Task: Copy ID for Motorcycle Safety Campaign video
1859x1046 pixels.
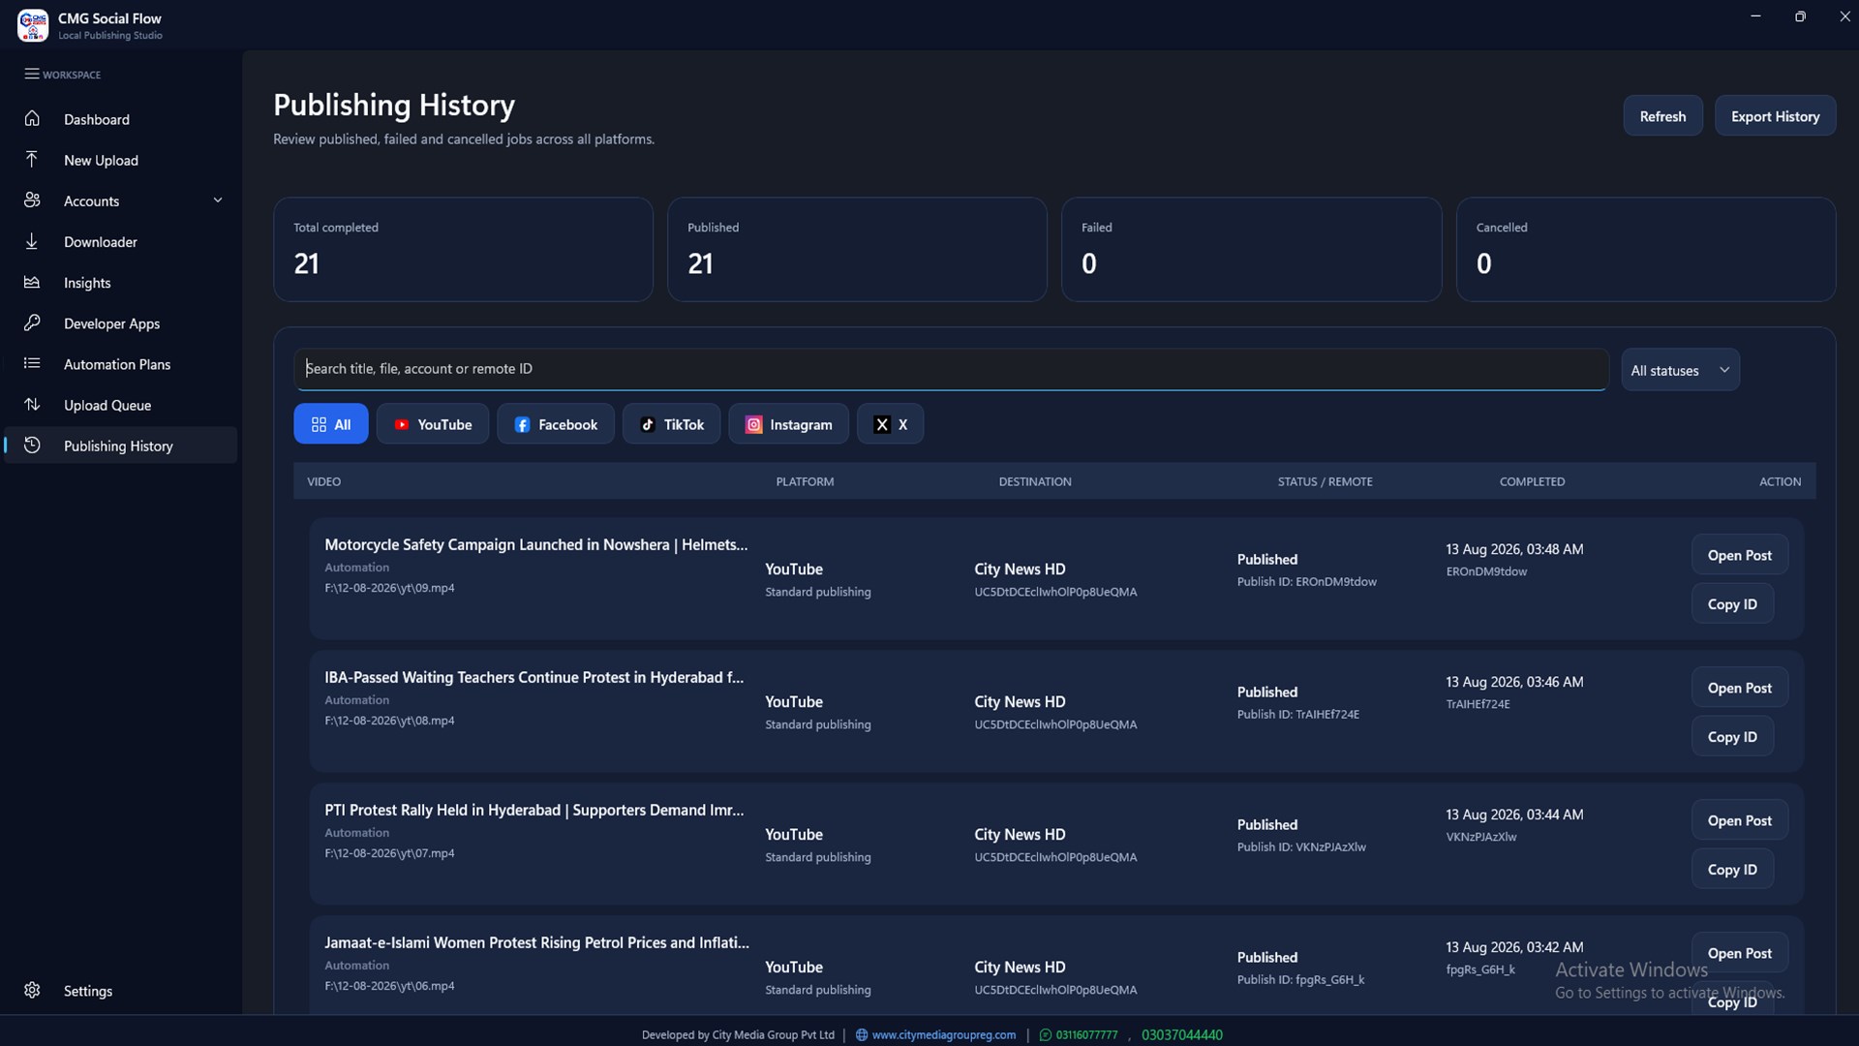Action: [x=1732, y=604]
